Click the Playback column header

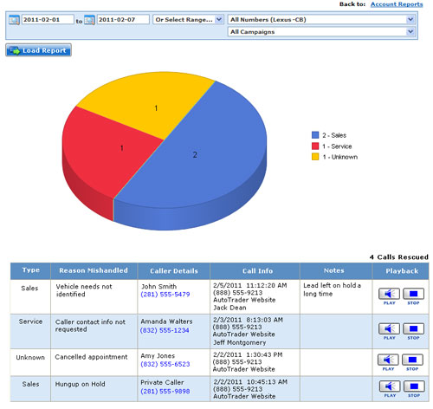tap(402, 271)
